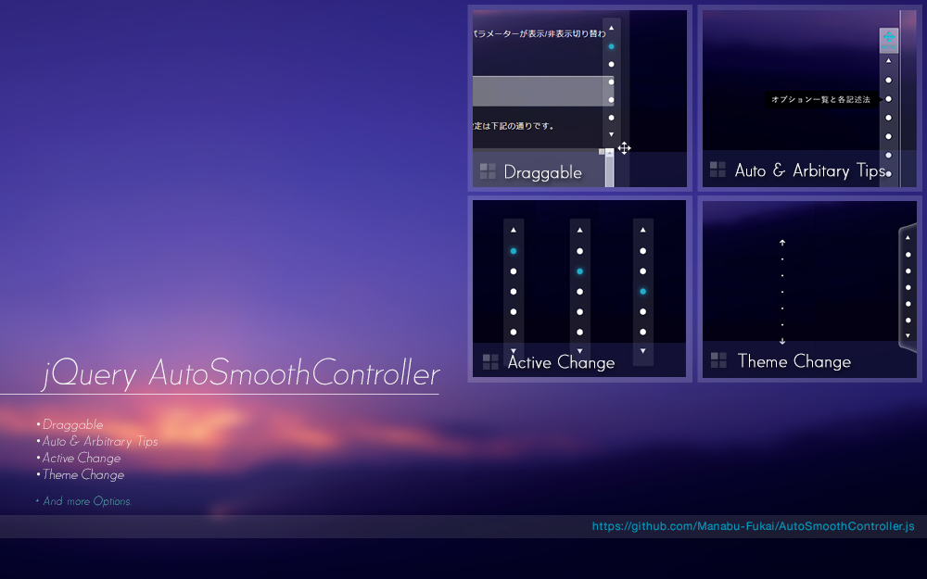Click the down arrow in the Draggable panel
This screenshot has width=927, height=579.
pyautogui.click(x=611, y=134)
